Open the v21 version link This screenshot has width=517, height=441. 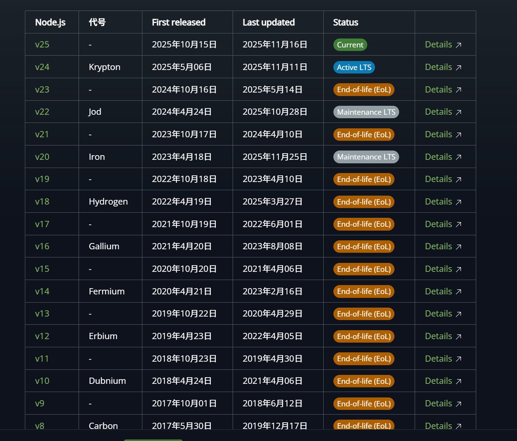click(x=42, y=134)
